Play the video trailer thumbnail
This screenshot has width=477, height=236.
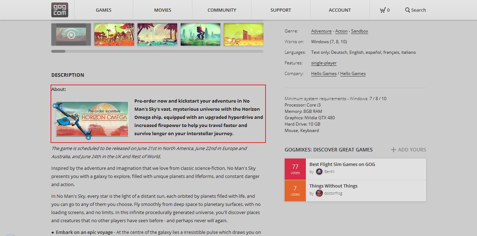[x=71, y=35]
